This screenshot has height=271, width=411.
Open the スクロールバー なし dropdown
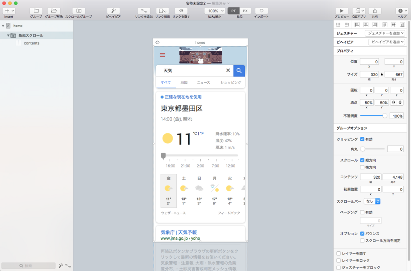click(372, 201)
